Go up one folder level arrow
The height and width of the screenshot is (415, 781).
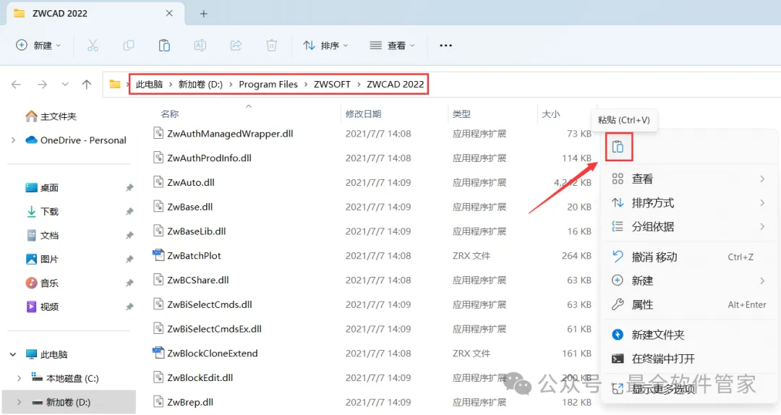(87, 84)
